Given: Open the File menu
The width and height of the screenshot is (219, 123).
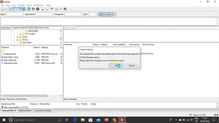Looking at the screenshot, I should (2, 5).
